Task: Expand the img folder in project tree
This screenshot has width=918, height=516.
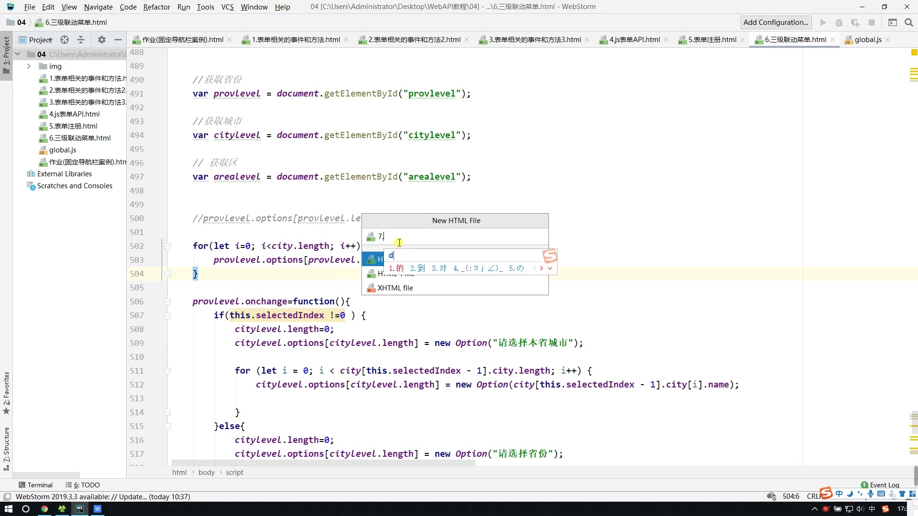Action: click(29, 66)
